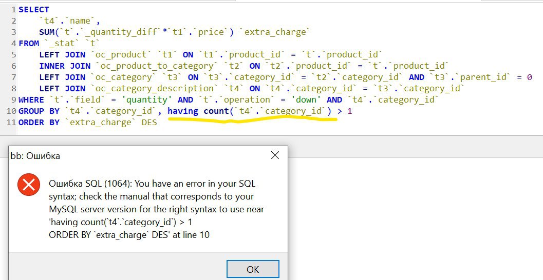
Task: Click the FROM keyword on line 4
Action: (29, 44)
